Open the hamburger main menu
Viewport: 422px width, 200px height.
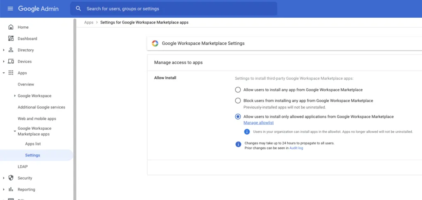[x=10, y=9]
